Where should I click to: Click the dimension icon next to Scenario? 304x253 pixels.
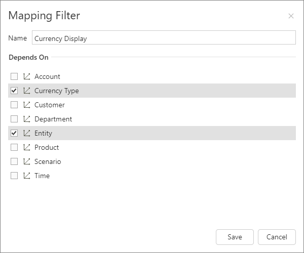coord(27,161)
